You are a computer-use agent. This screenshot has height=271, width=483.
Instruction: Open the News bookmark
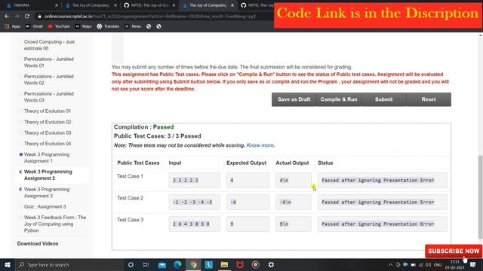[x=133, y=26]
